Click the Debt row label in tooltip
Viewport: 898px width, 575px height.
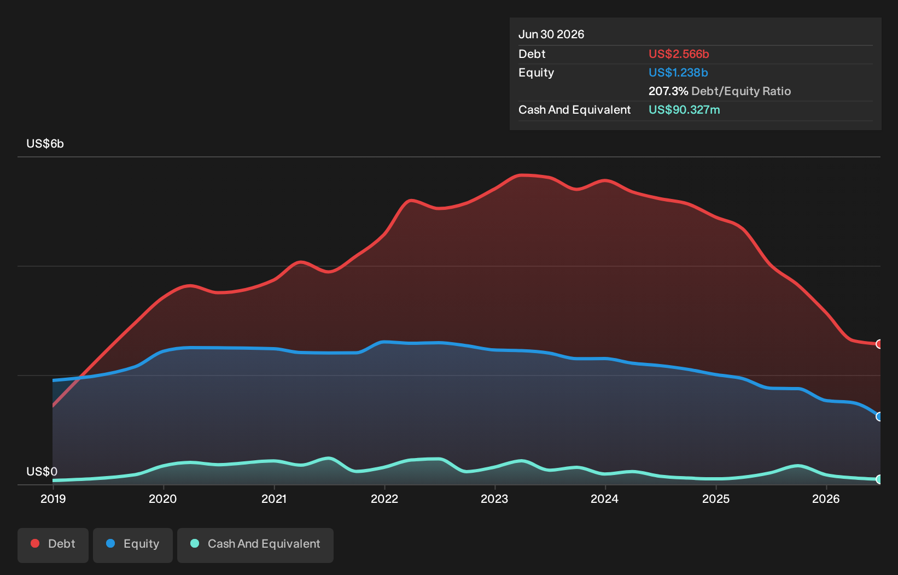(532, 54)
